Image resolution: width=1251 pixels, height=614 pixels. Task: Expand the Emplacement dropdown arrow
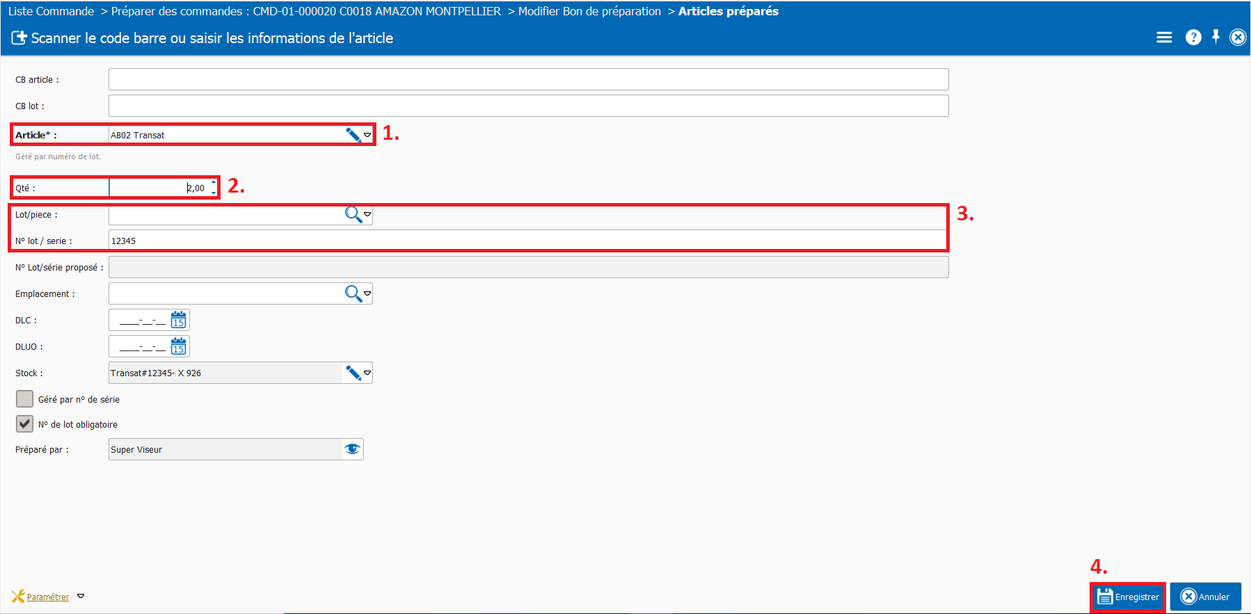(367, 293)
